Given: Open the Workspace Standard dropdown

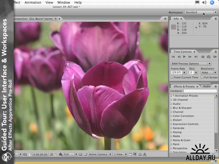Looking at the screenshot, I should pyautogui.click(x=201, y=12).
